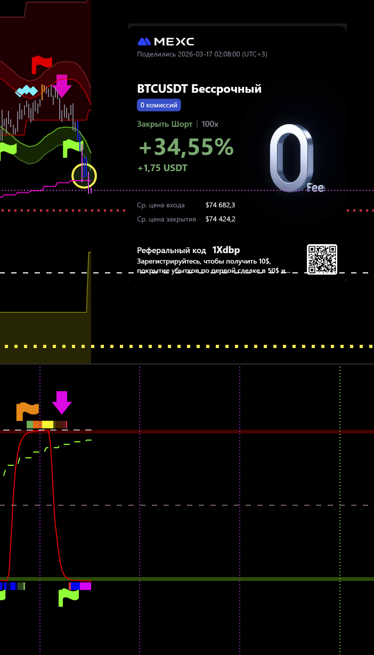The width and height of the screenshot is (374, 655).
Task: Click the orange flag in the oscillator panel
Action: (27, 411)
